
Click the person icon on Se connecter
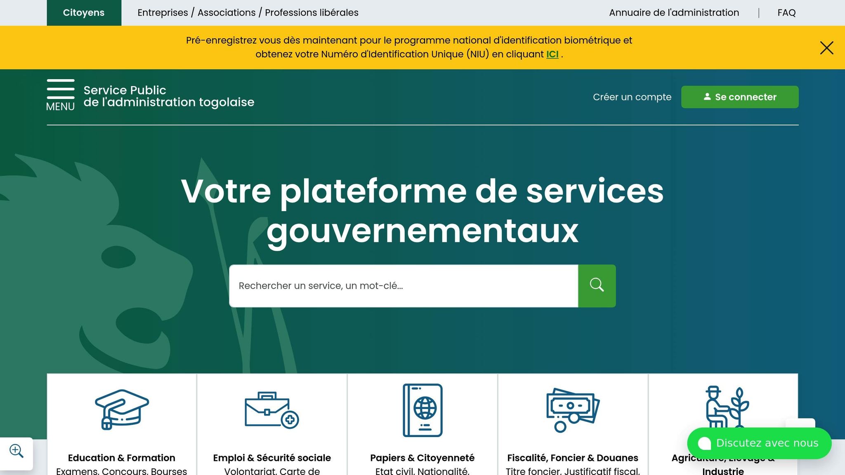coord(707,96)
